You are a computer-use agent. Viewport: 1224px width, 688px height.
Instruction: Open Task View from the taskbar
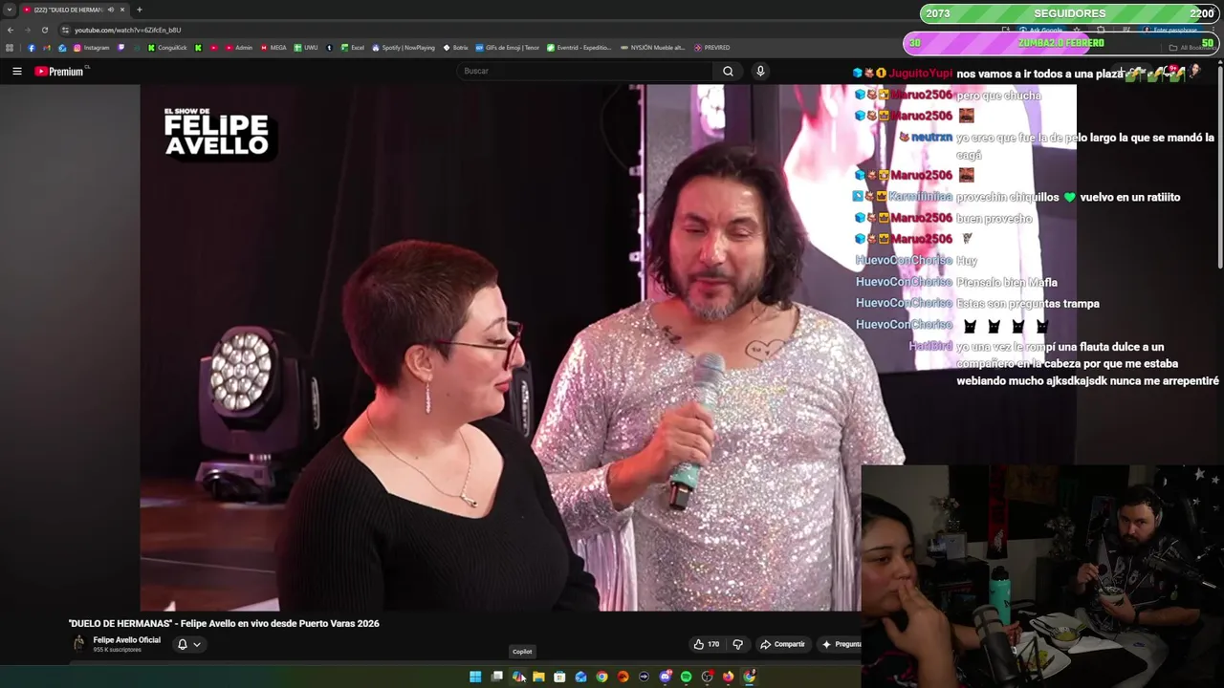(497, 677)
